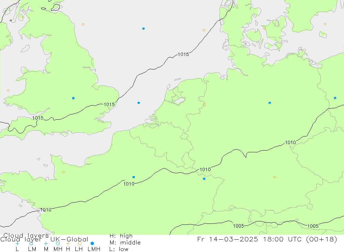Click the orange circle LH legend symbol
The width and height of the screenshot is (344, 252).
pyautogui.click(x=80, y=243)
